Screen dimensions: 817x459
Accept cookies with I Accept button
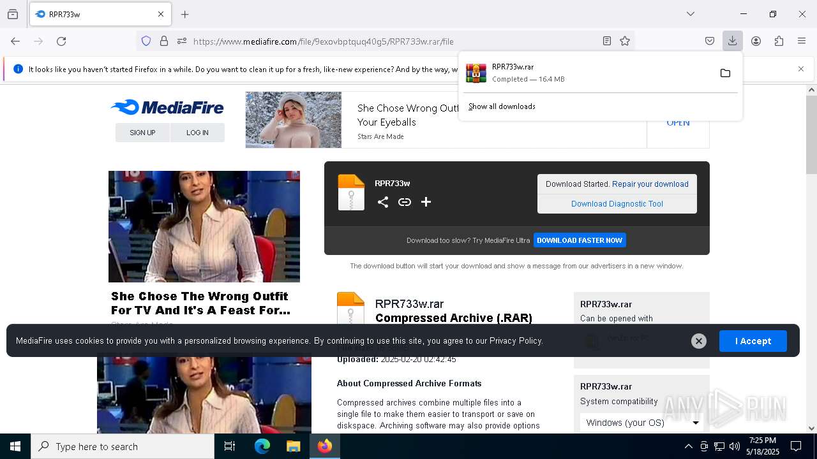[753, 341]
